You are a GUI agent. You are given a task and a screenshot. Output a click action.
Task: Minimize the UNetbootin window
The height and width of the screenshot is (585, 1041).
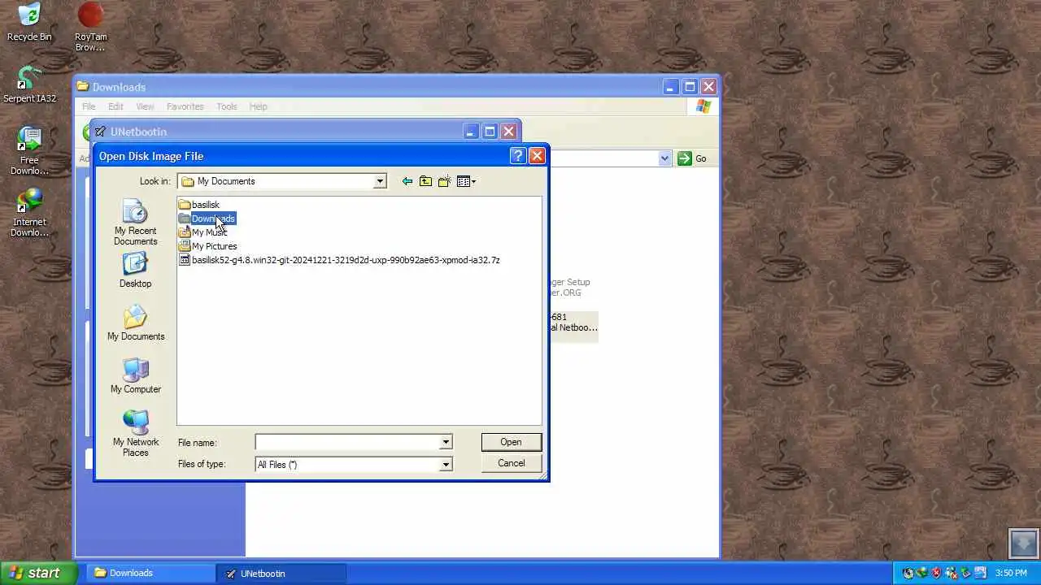click(471, 132)
